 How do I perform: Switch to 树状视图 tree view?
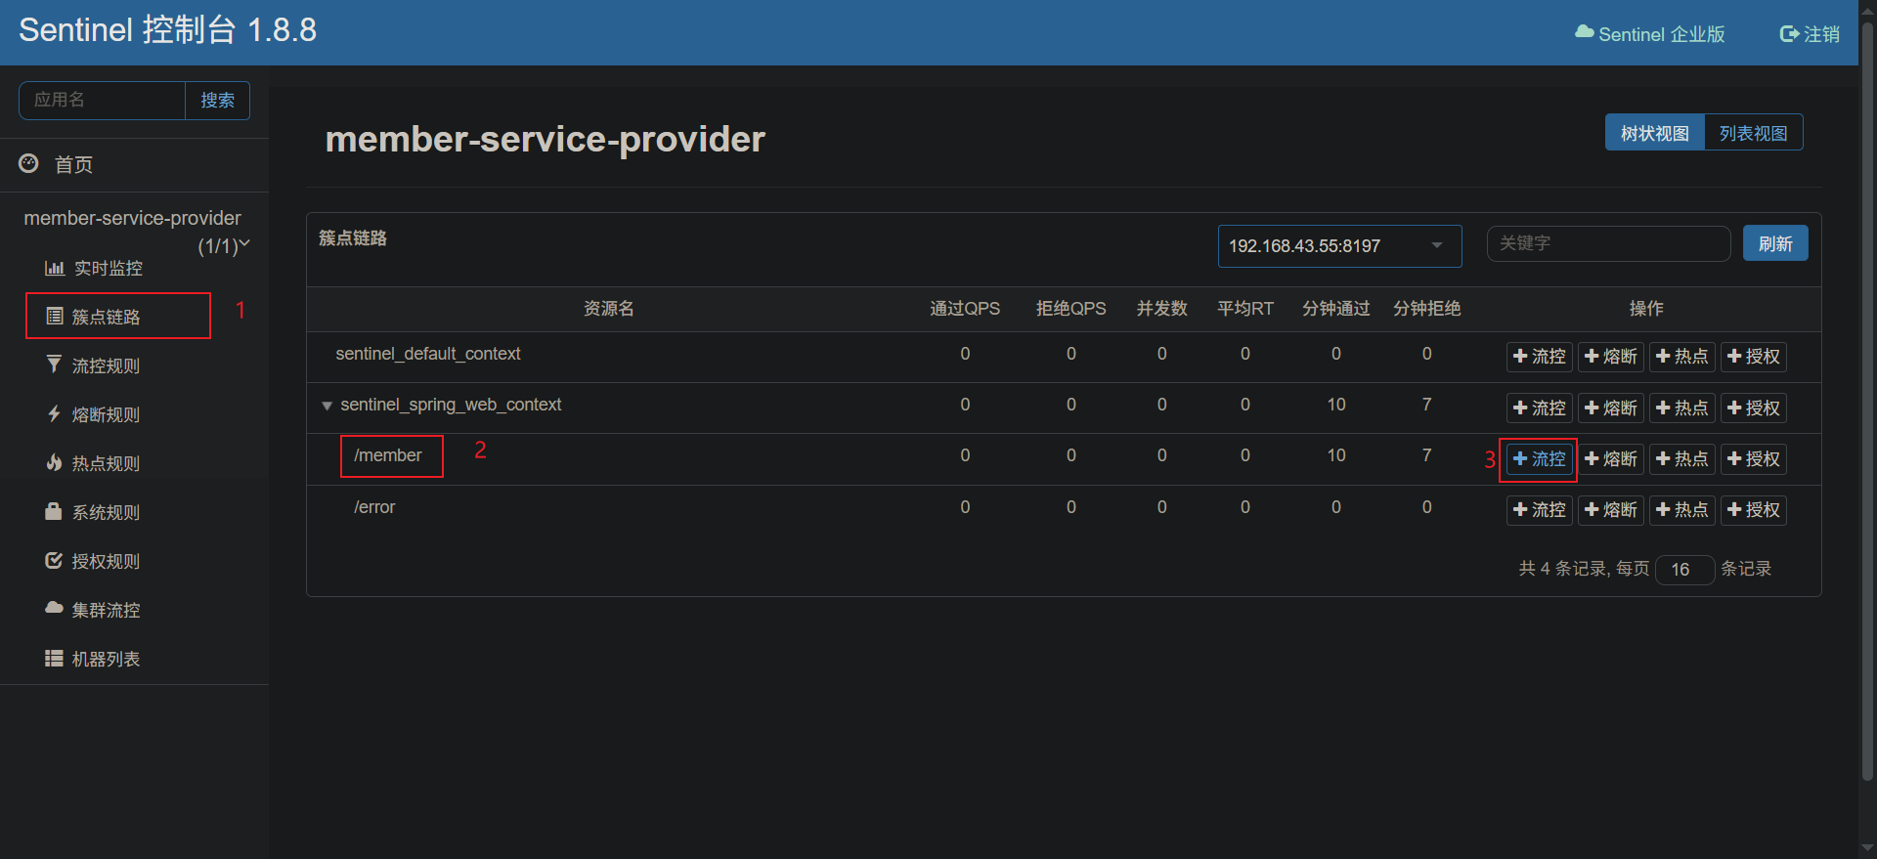click(1654, 133)
